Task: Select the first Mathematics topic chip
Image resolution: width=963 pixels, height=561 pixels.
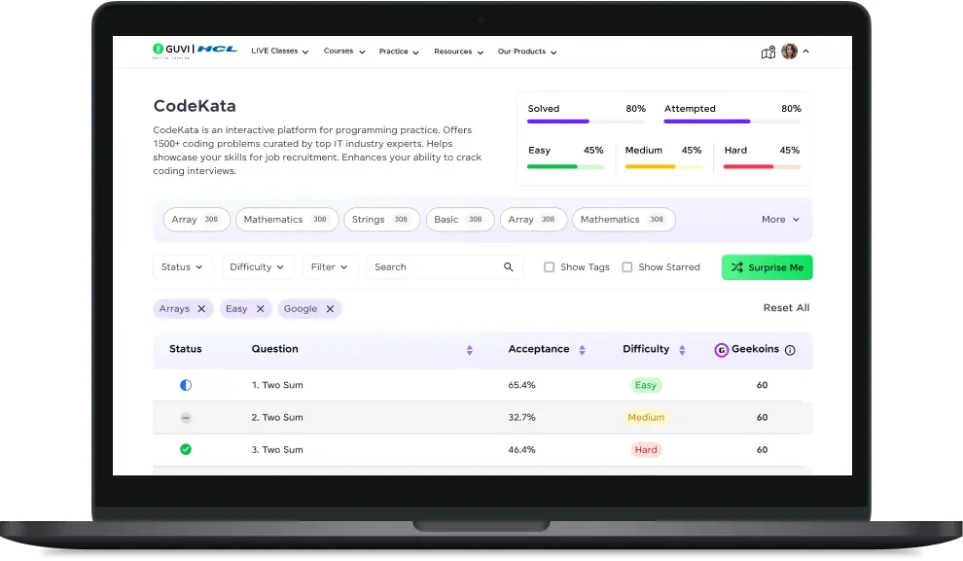Action: click(287, 219)
